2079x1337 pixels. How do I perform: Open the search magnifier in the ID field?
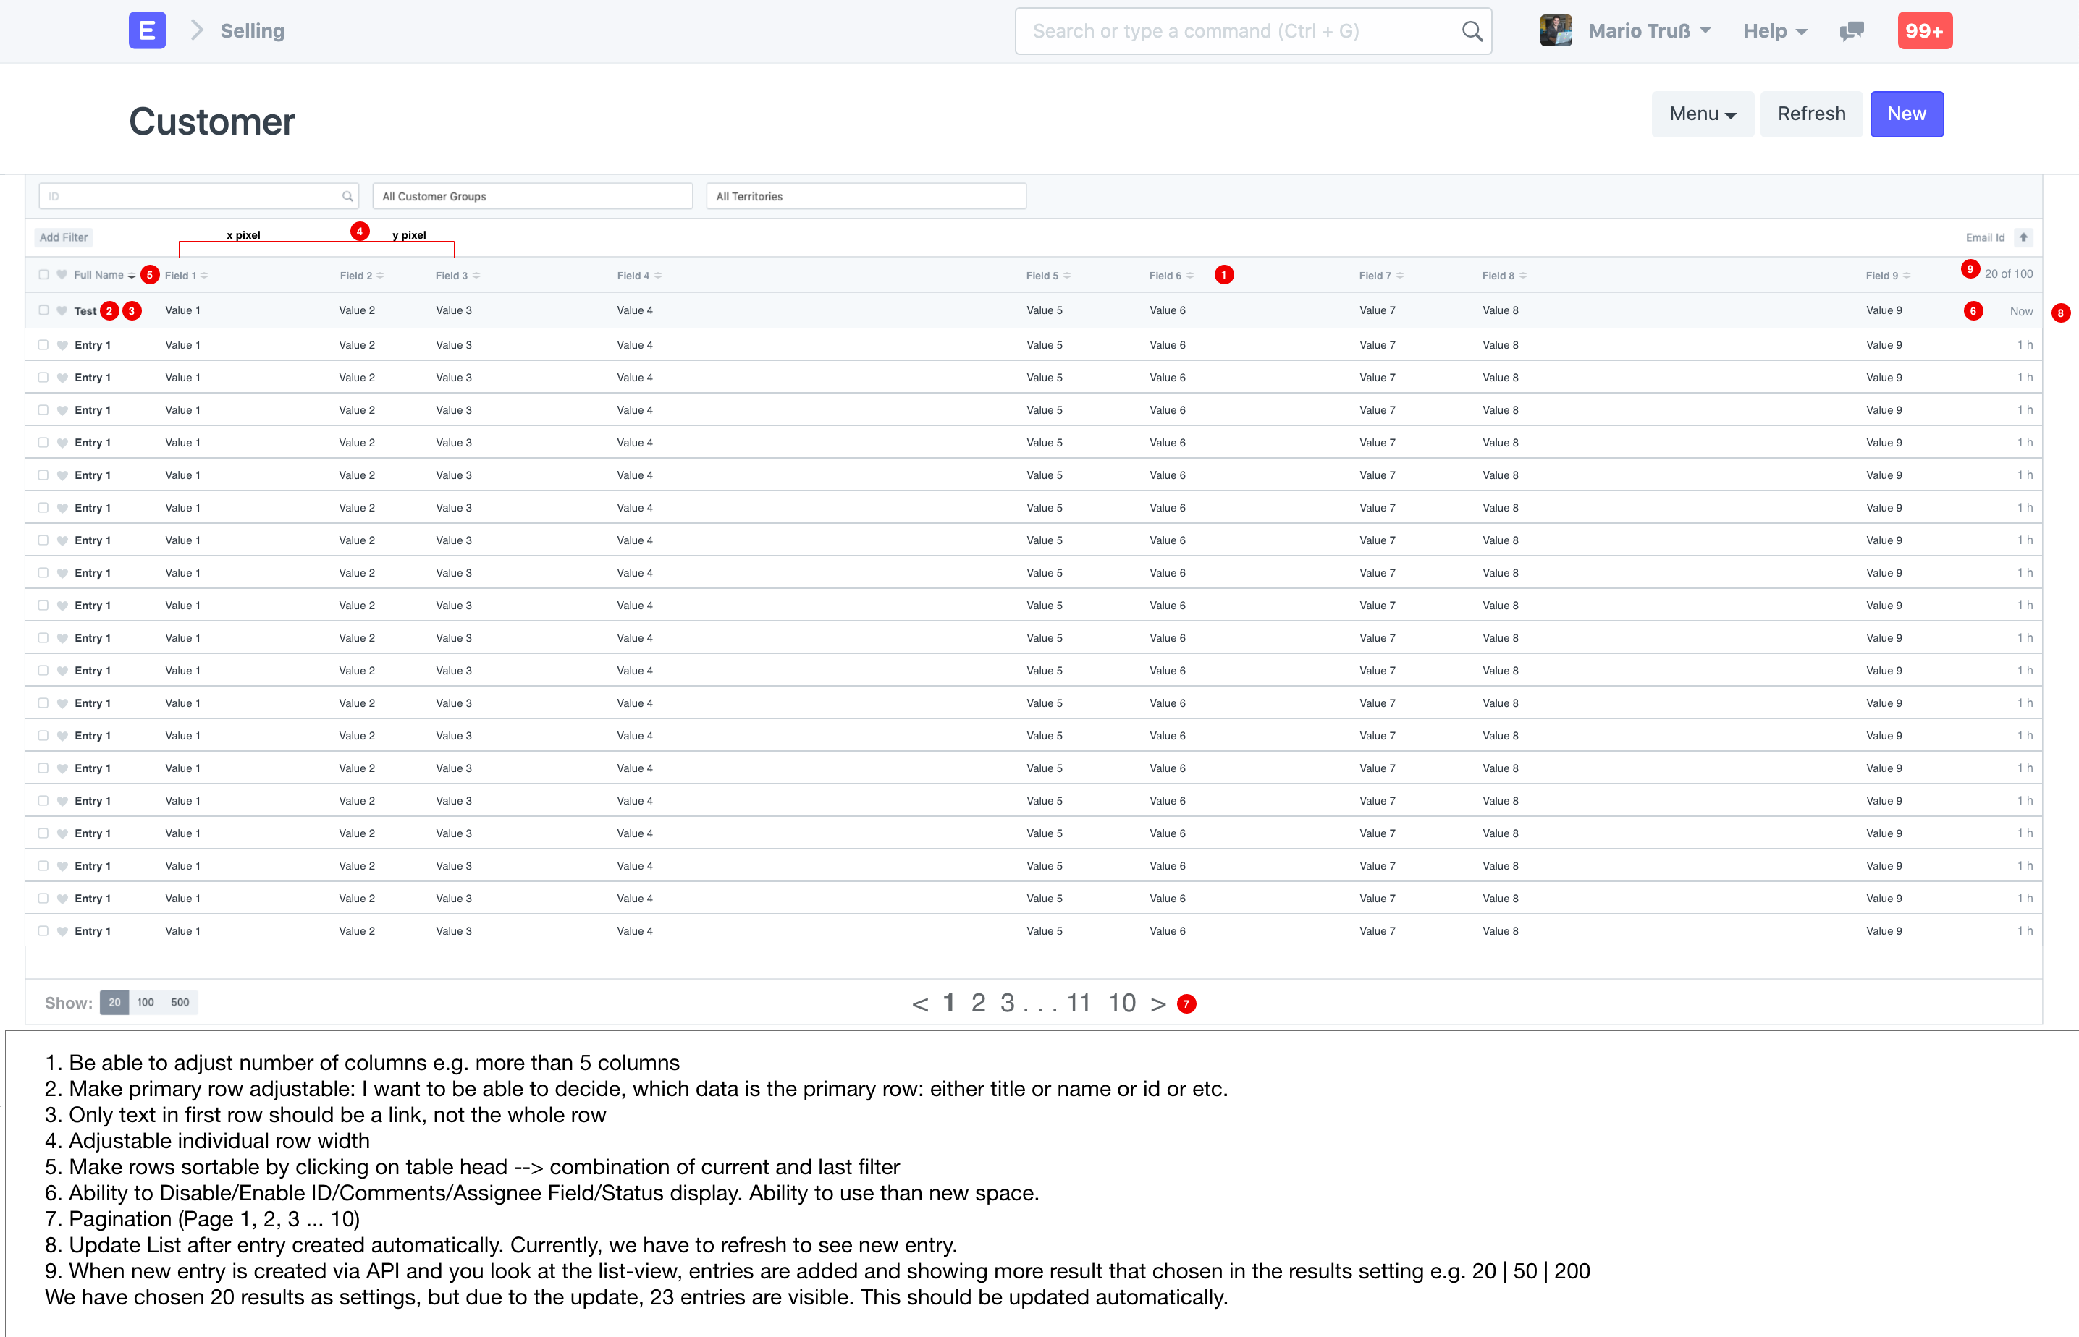coord(347,195)
